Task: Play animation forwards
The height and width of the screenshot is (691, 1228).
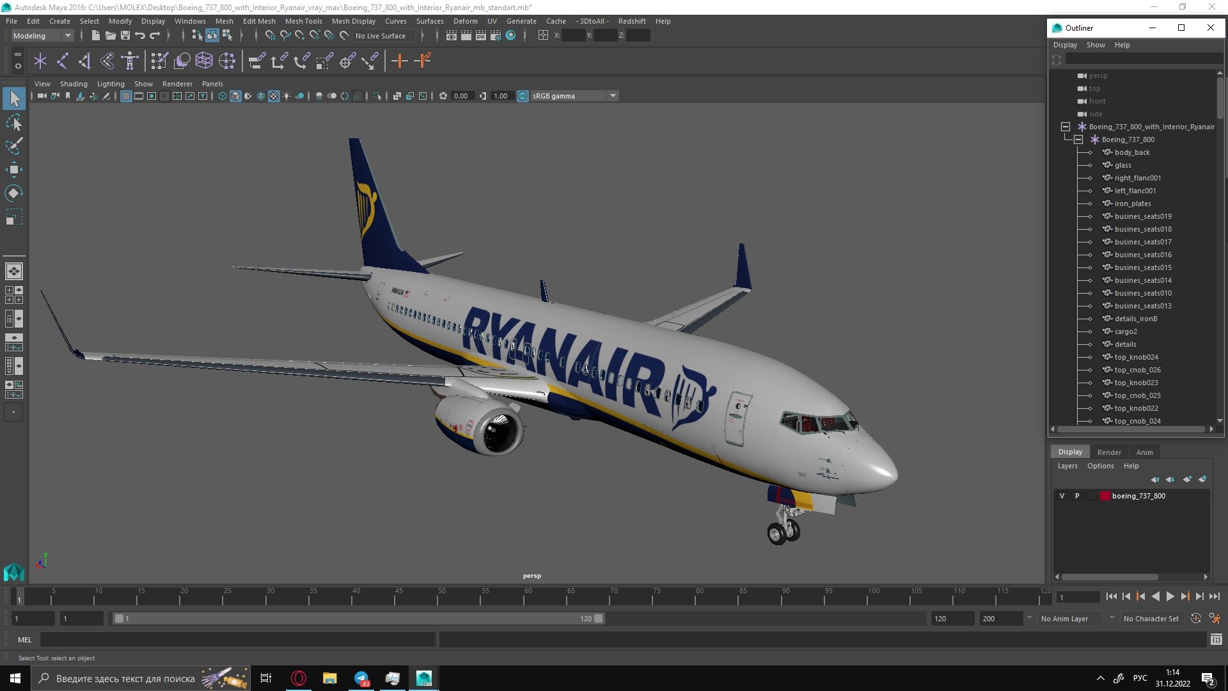Action: coord(1170,596)
